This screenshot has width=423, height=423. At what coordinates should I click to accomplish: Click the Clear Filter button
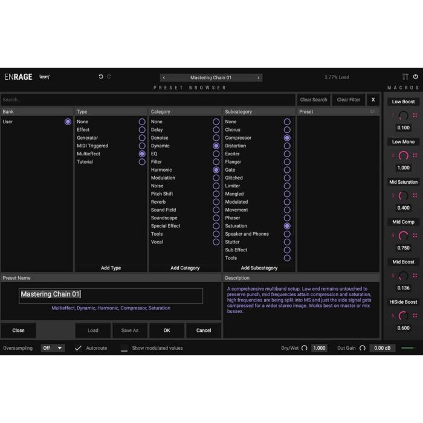point(348,100)
